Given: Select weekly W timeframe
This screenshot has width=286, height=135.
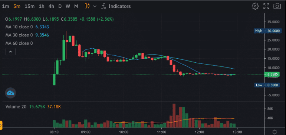Looking at the screenshot, I should coord(68,6).
